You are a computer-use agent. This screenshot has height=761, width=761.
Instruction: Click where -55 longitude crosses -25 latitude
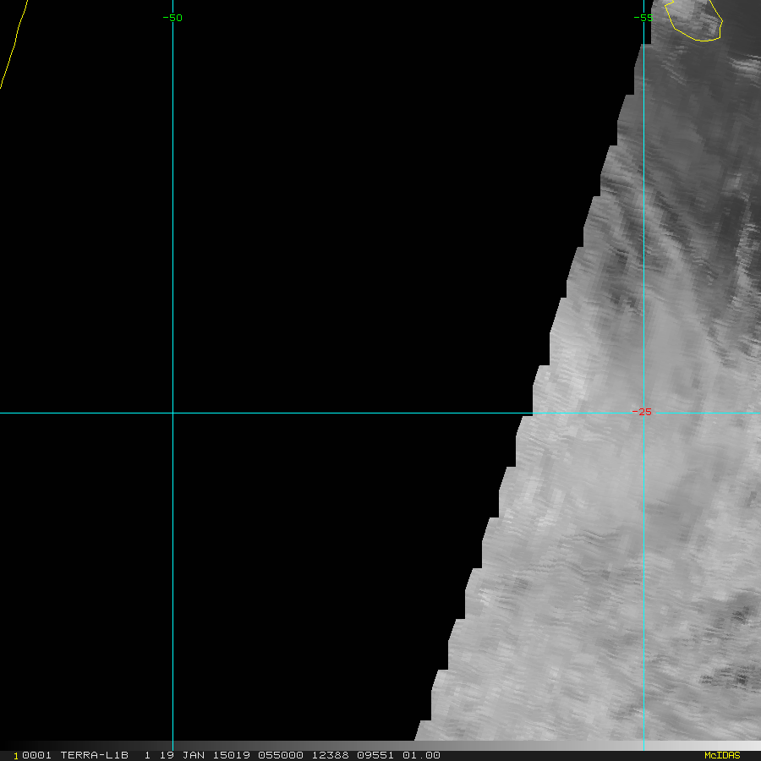[x=644, y=413]
